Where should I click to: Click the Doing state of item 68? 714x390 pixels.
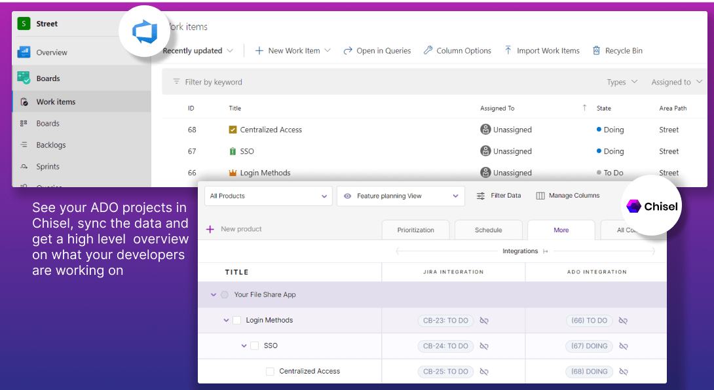click(610, 130)
